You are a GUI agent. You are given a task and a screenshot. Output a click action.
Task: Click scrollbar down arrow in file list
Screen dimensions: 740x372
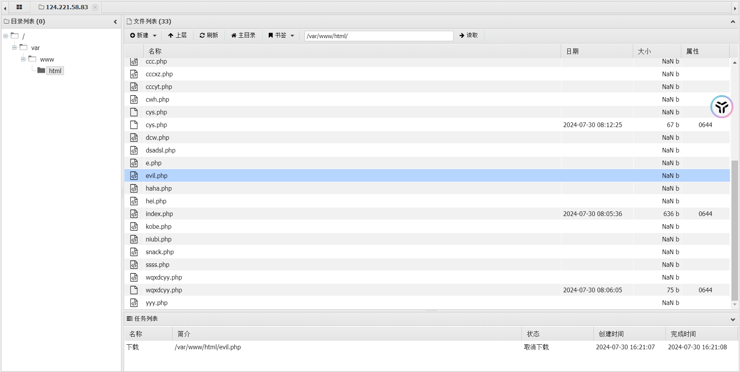click(x=735, y=304)
